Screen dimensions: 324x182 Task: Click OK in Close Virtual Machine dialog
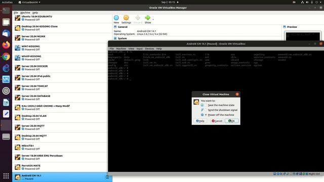pos(231,121)
